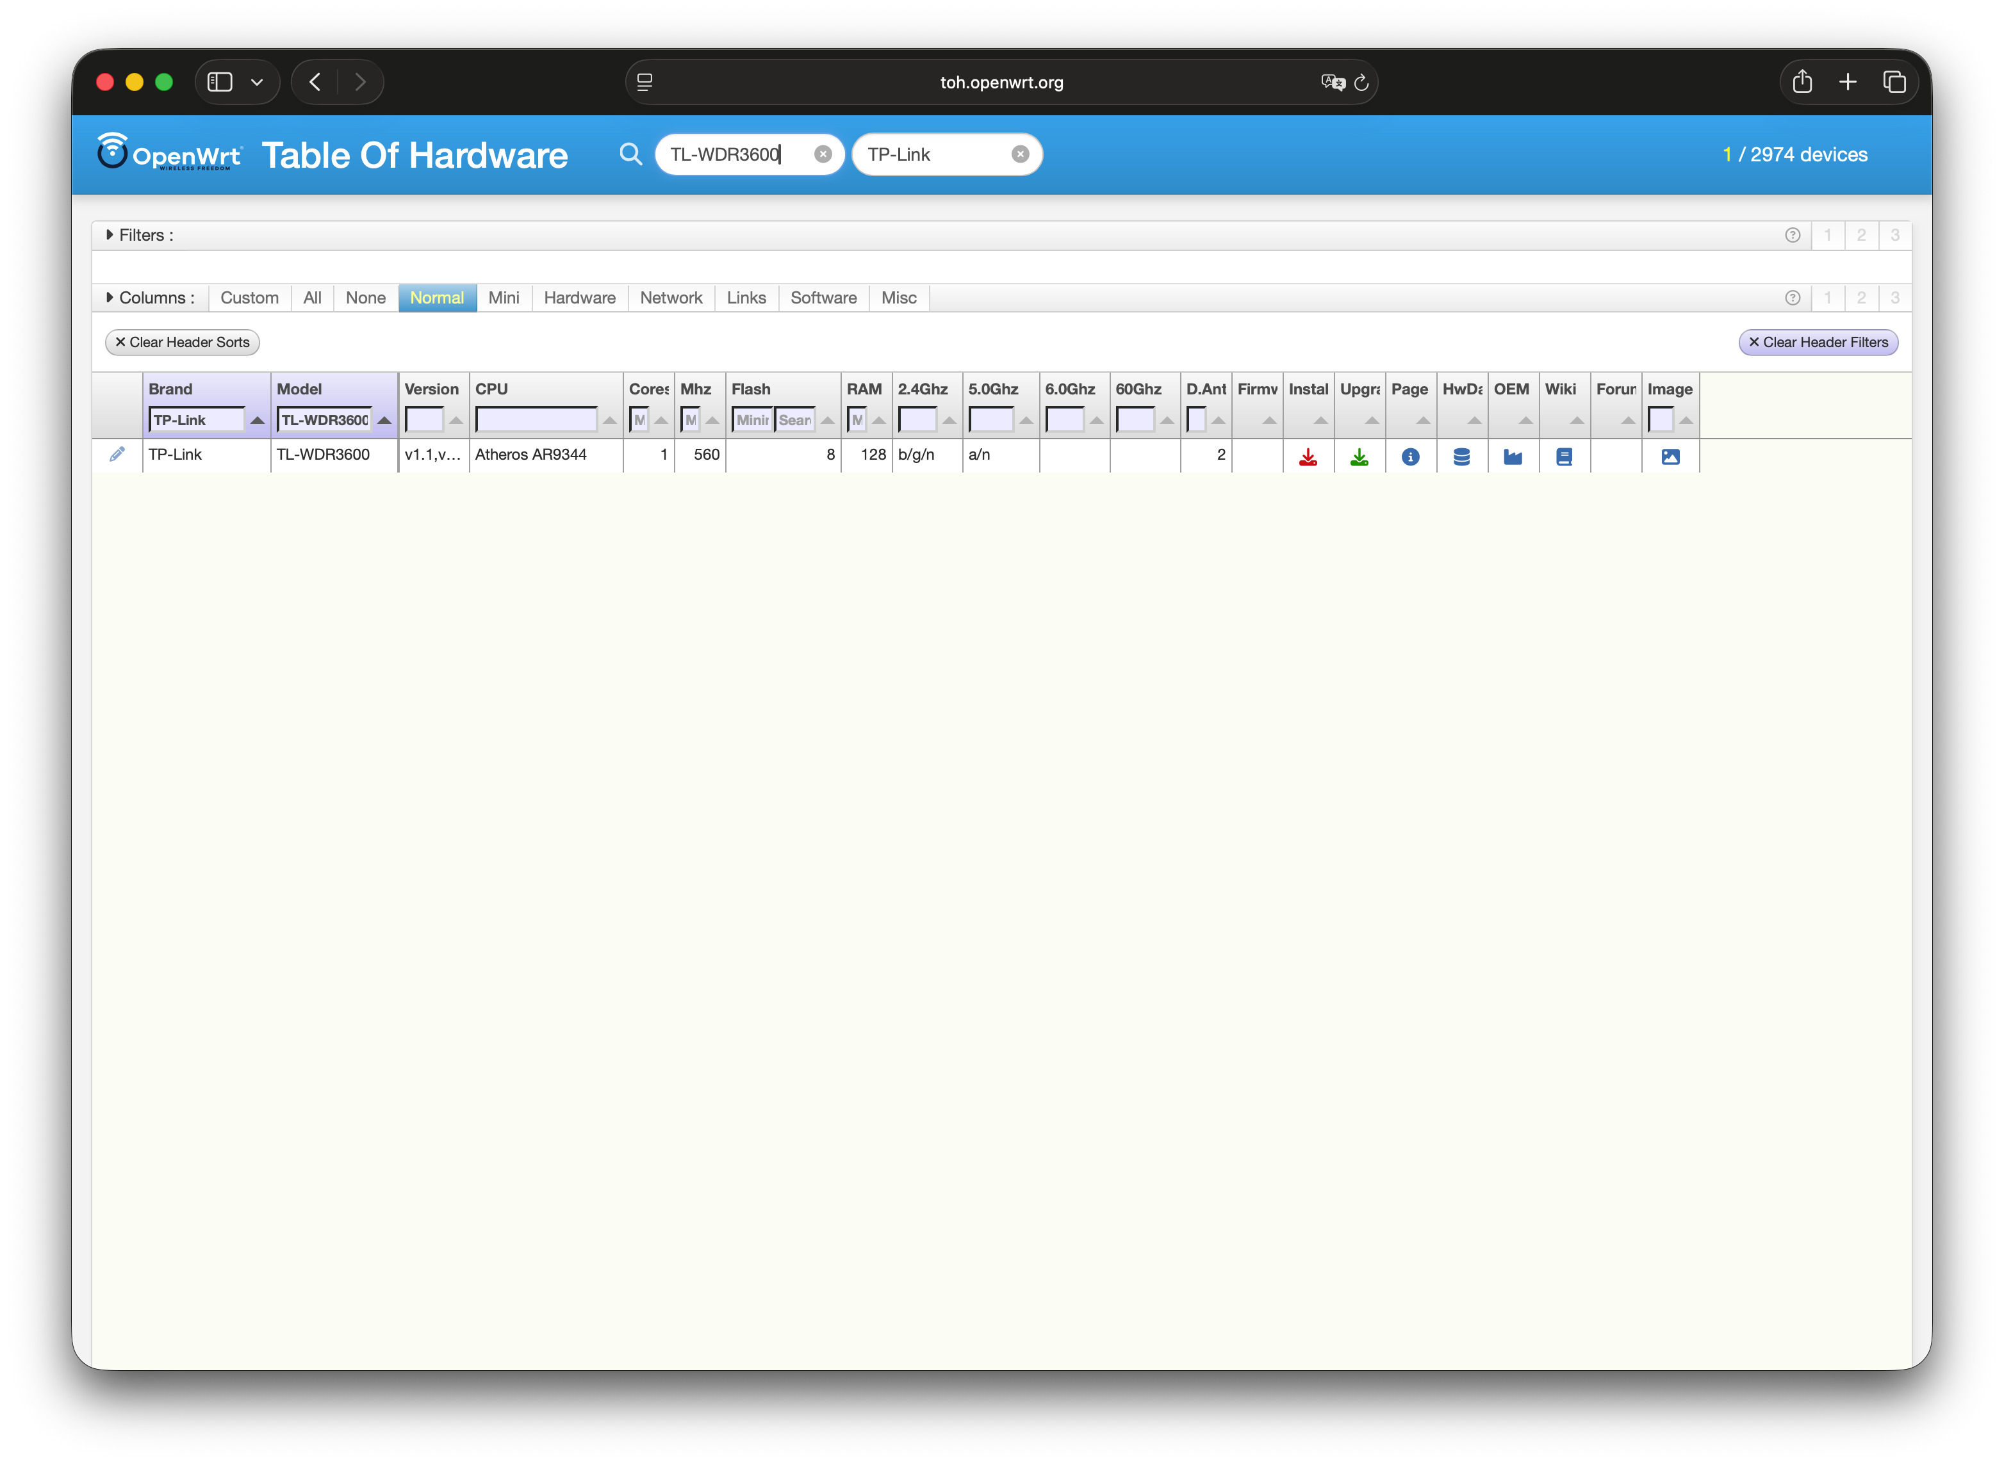Clear the TP-Link search field
The width and height of the screenshot is (2004, 1465).
click(1020, 154)
